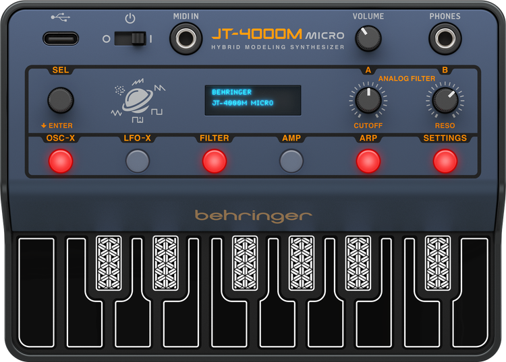Toggle the FILTER button
Image resolution: width=506 pixels, height=362 pixels.
(x=215, y=161)
